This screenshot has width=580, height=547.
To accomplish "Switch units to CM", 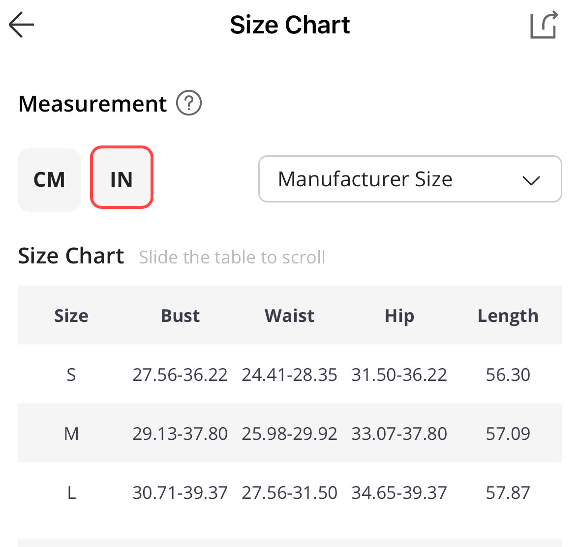I will coord(49,180).
